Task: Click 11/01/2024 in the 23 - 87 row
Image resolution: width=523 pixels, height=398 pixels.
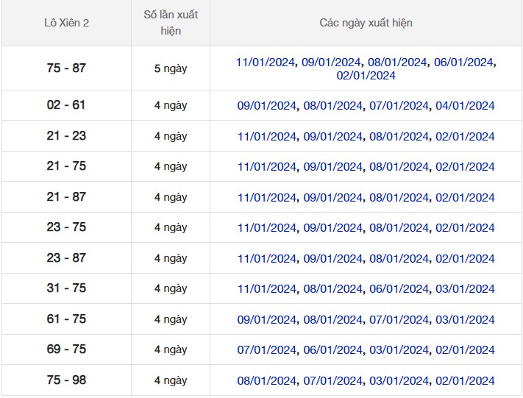Action: 267,259
